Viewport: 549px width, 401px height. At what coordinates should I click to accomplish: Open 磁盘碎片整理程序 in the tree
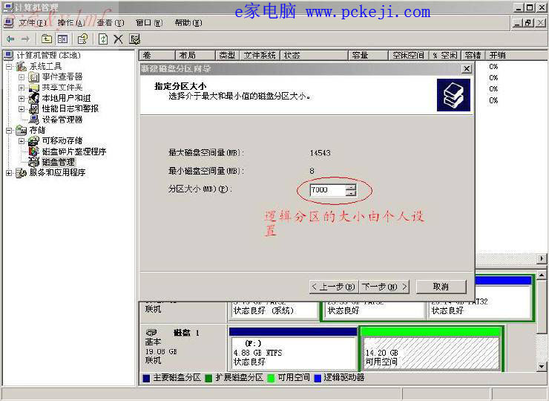click(x=74, y=151)
